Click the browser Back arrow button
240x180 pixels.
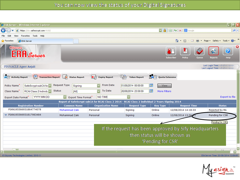pyautogui.click(x=3, y=30)
